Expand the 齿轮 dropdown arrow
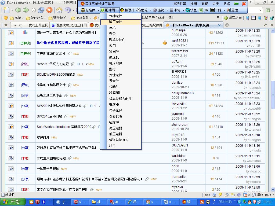Image resolution: width=275 pixels, height=206 pixels. (150, 10)
